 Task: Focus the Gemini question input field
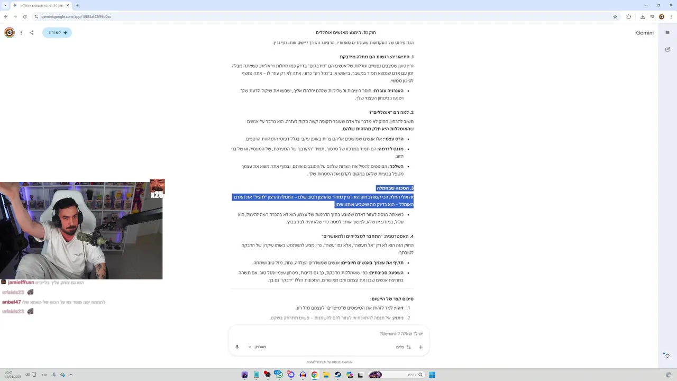[x=329, y=334]
